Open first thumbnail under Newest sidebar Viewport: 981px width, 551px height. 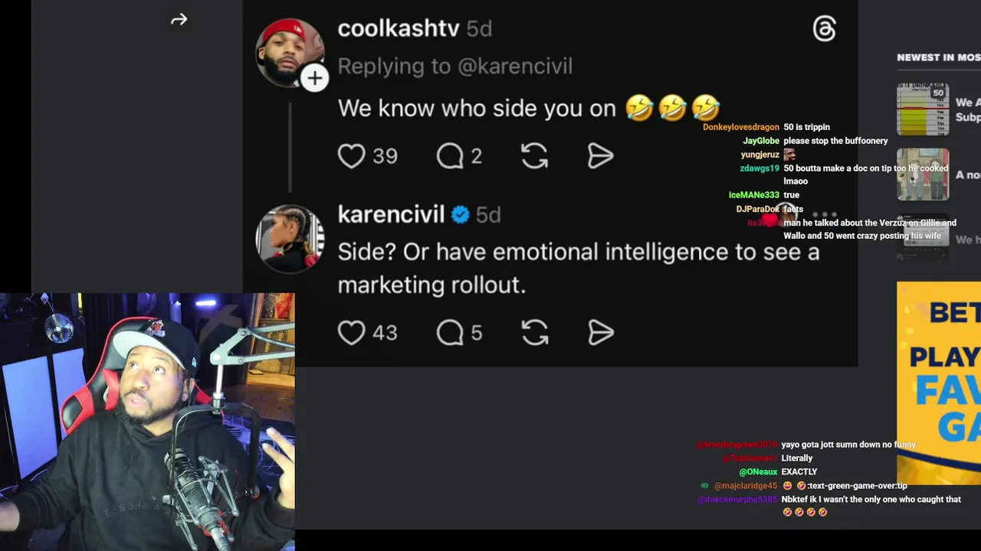[x=923, y=109]
